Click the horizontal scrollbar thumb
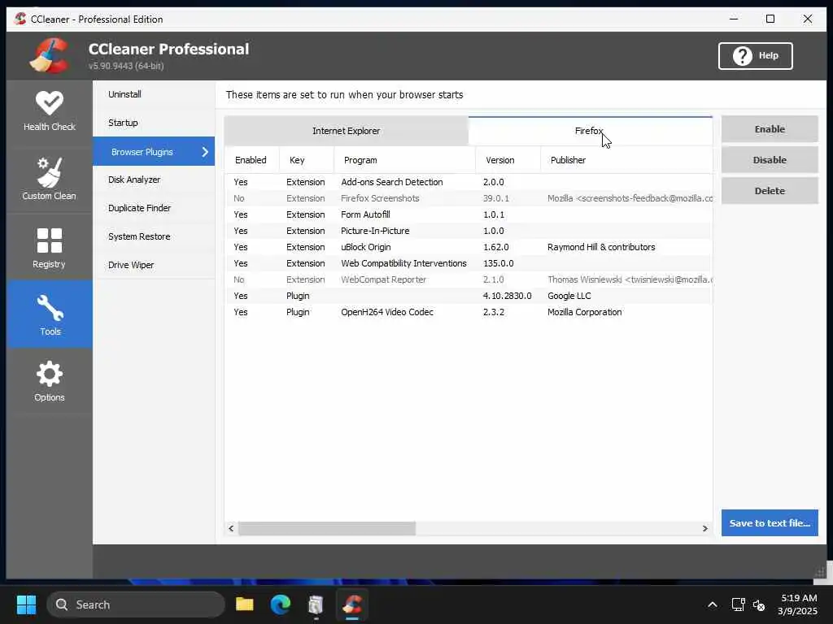This screenshot has width=833, height=624. point(327,528)
